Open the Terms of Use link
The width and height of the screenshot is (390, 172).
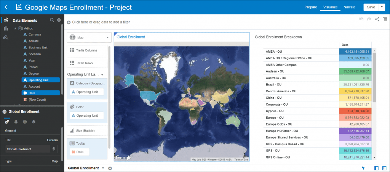point(241,159)
